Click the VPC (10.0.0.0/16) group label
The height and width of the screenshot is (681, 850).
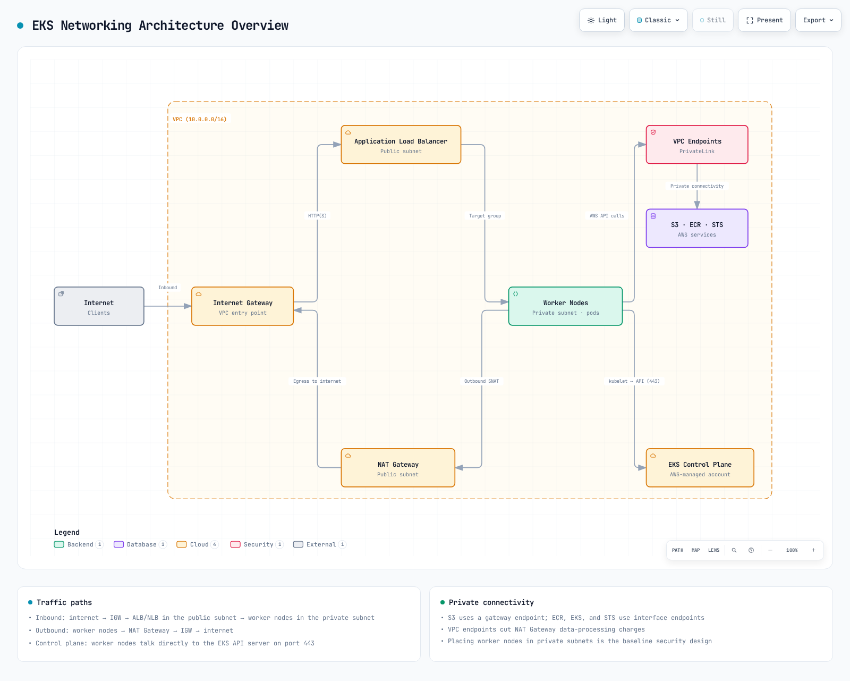click(200, 120)
